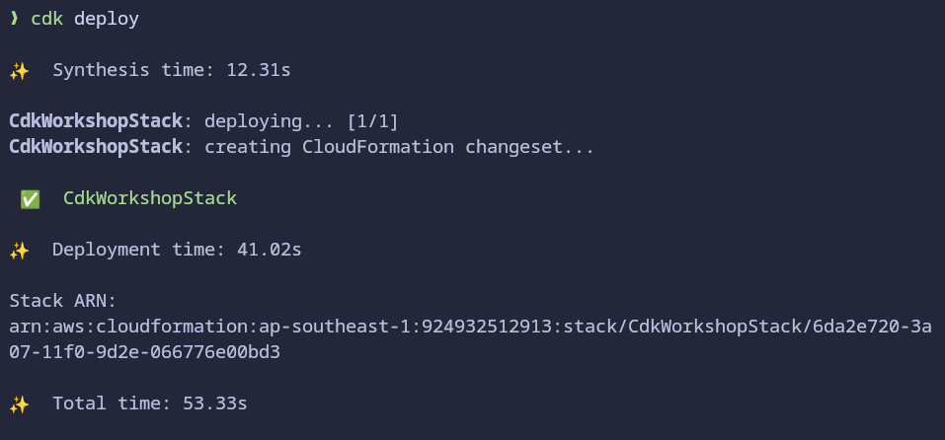Click the 'Total time: 53.33s' text

coord(150,403)
